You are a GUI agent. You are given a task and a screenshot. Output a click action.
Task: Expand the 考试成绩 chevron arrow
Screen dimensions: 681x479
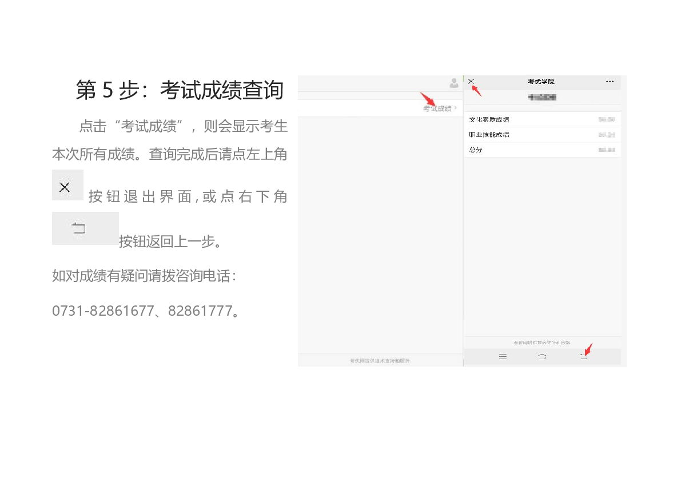tap(456, 108)
